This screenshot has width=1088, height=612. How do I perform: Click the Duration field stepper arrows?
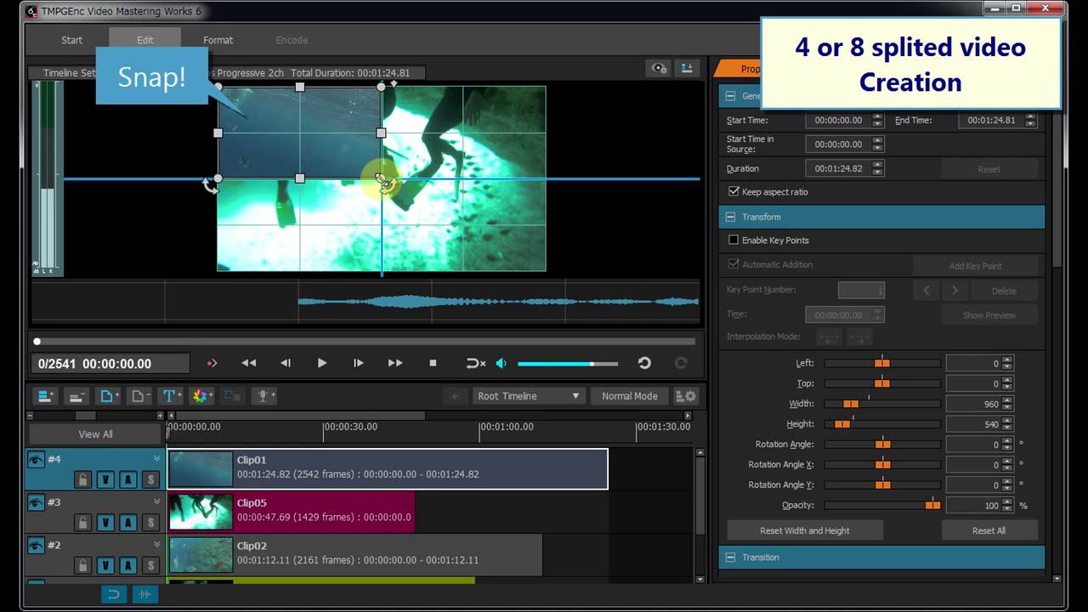point(879,168)
